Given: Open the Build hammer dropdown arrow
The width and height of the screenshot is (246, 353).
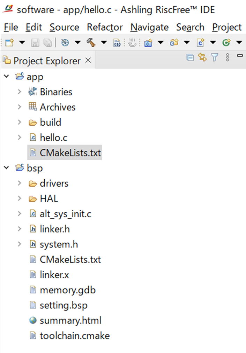Looking at the screenshot, I should [x=104, y=42].
